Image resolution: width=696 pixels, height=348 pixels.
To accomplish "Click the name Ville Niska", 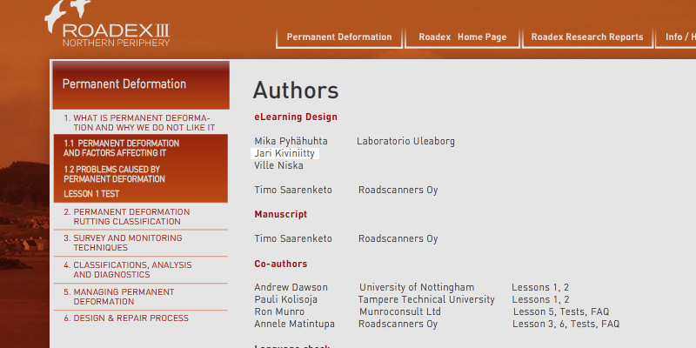I will (x=278, y=165).
